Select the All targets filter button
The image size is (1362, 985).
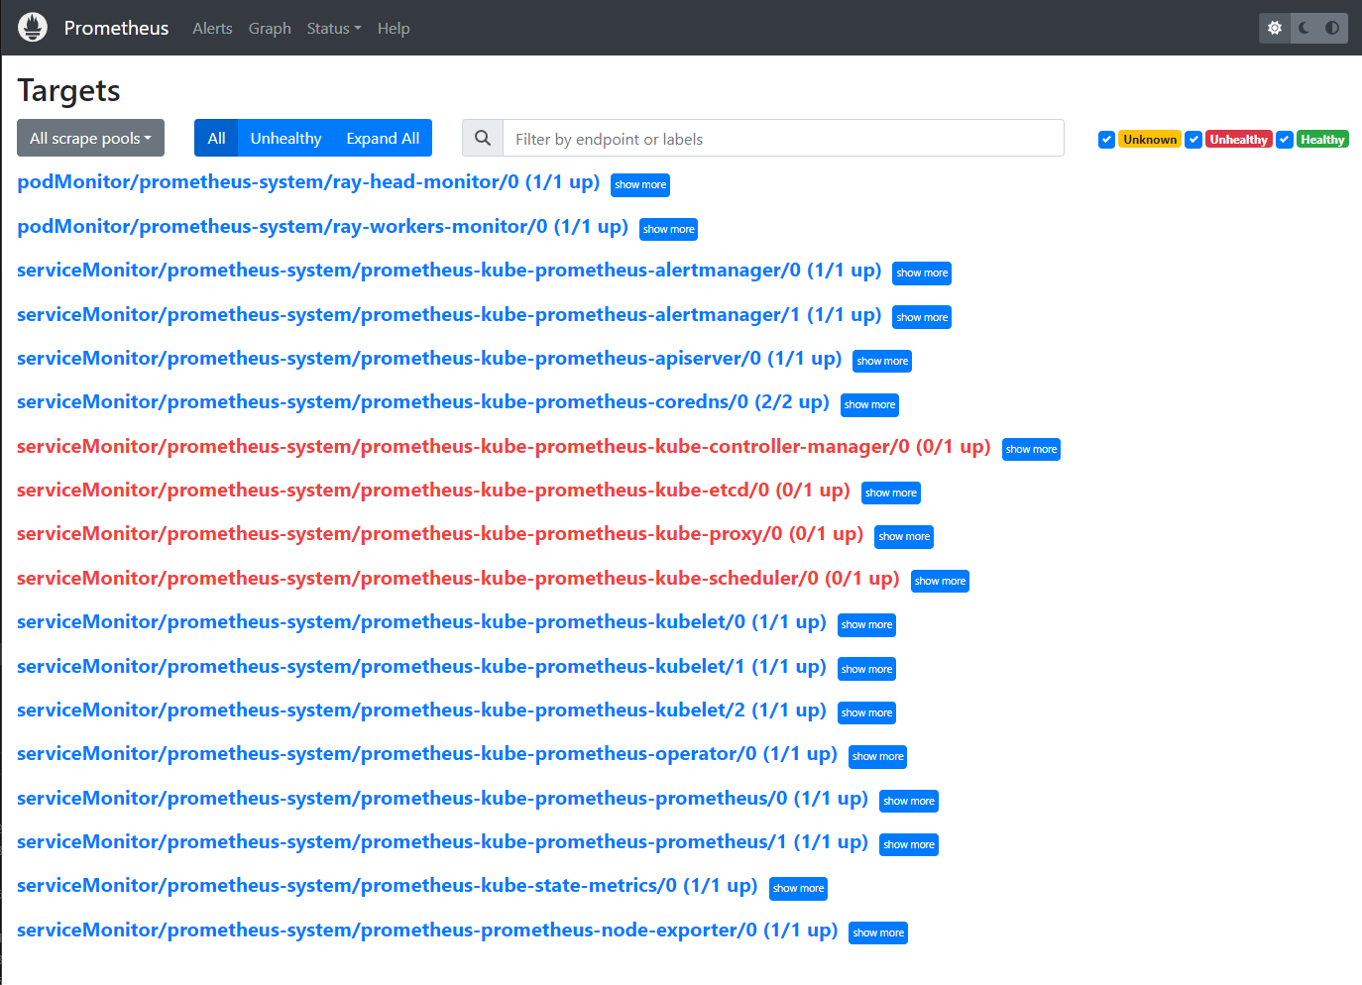click(x=216, y=138)
